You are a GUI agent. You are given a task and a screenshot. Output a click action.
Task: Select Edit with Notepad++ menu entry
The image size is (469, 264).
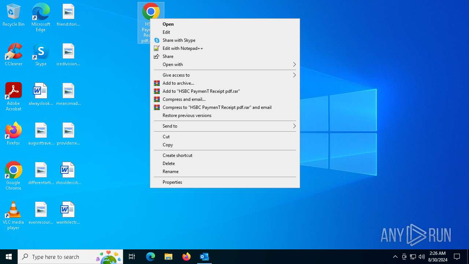pyautogui.click(x=225, y=48)
